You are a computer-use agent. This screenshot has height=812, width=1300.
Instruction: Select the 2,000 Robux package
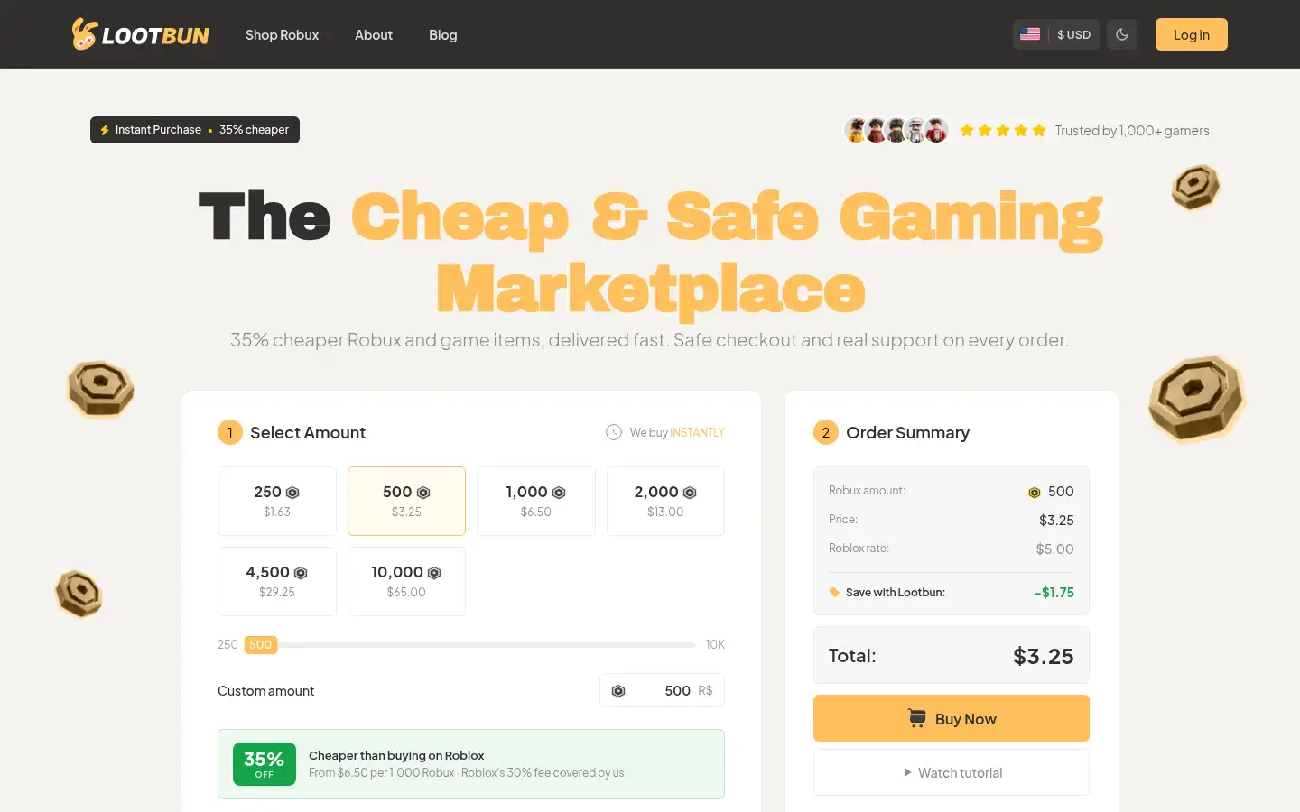point(665,501)
